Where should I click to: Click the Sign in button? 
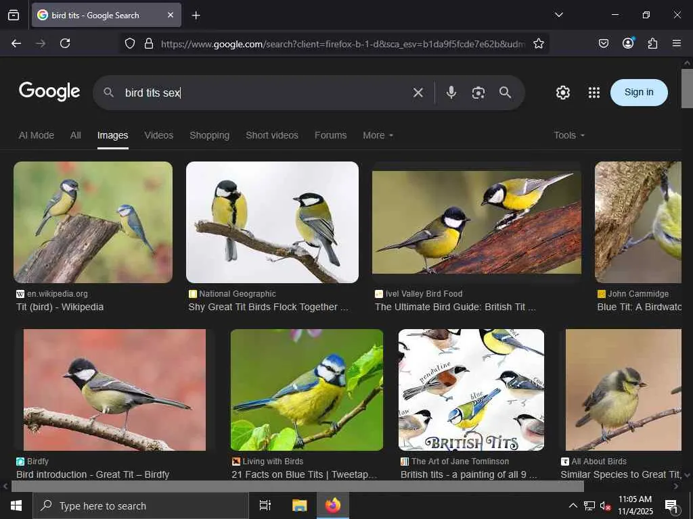click(639, 93)
